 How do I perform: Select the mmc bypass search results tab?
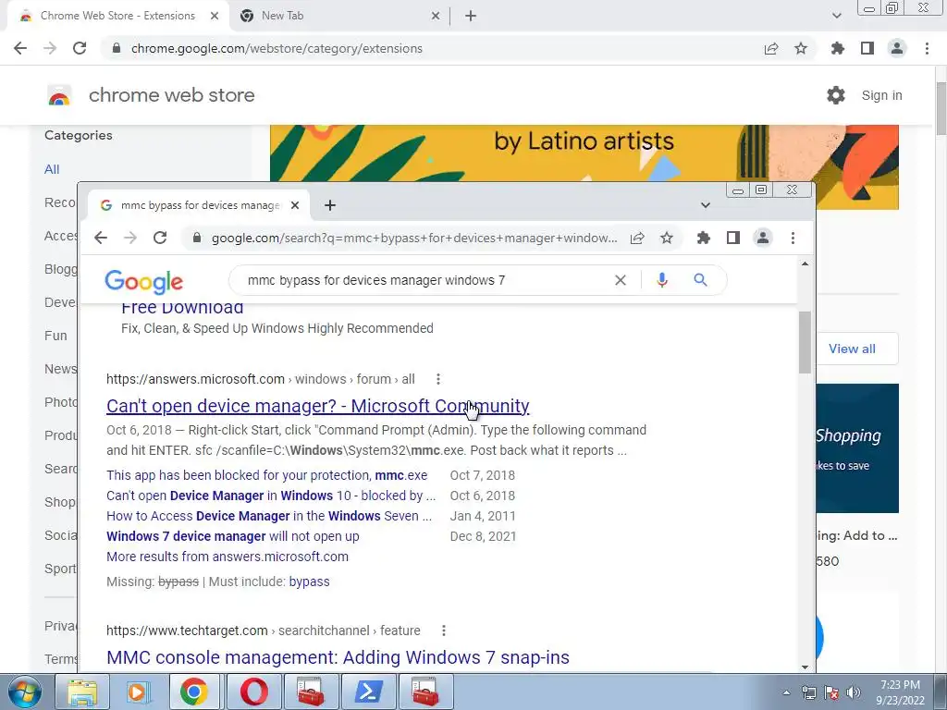(200, 205)
